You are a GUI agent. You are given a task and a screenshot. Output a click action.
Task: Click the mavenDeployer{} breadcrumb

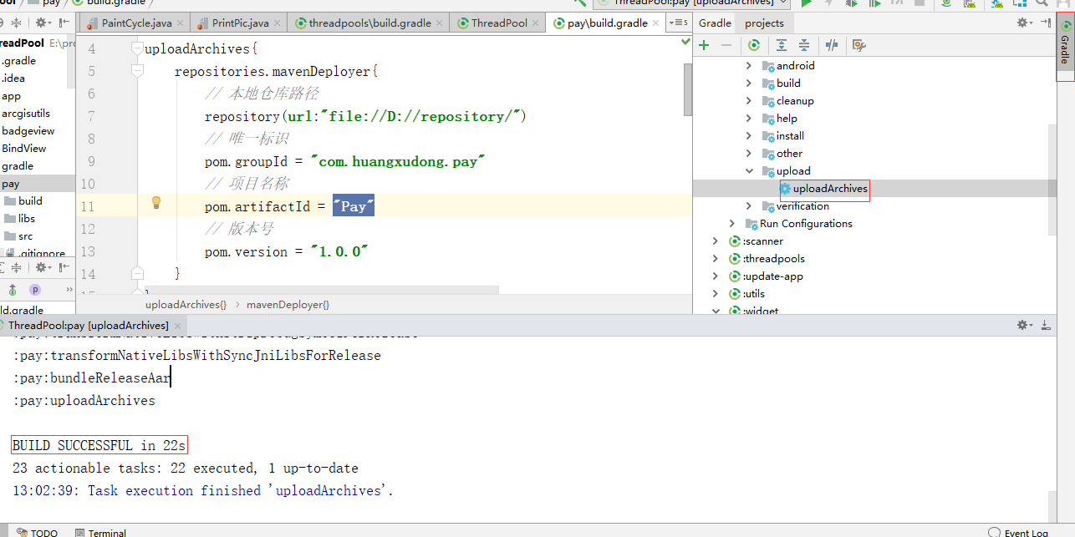tap(288, 305)
